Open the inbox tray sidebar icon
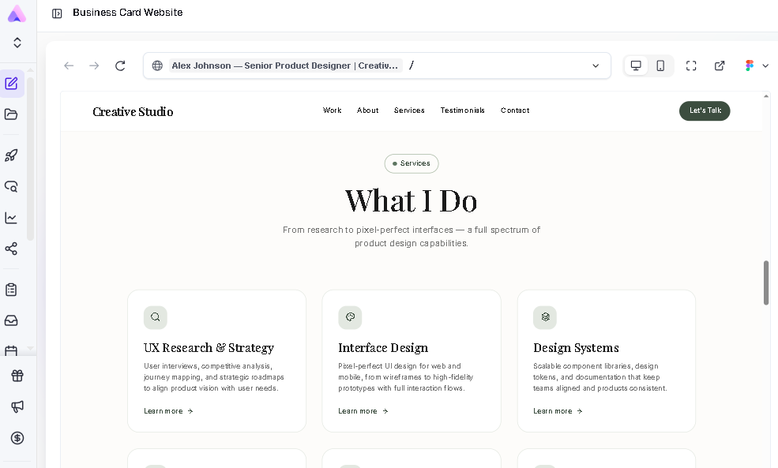Viewport: 778px width, 468px height. [11, 320]
